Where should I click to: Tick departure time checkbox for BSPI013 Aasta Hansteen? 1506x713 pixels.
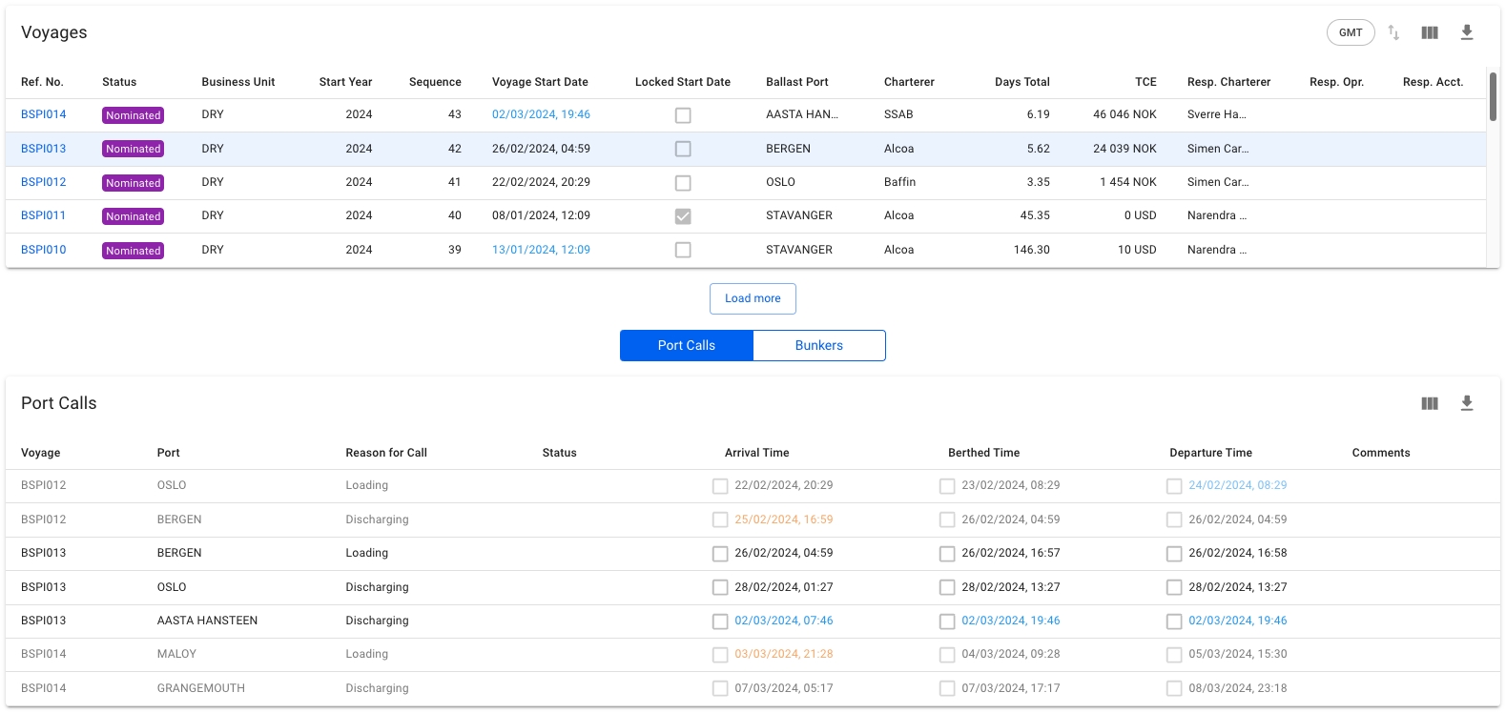click(1174, 621)
